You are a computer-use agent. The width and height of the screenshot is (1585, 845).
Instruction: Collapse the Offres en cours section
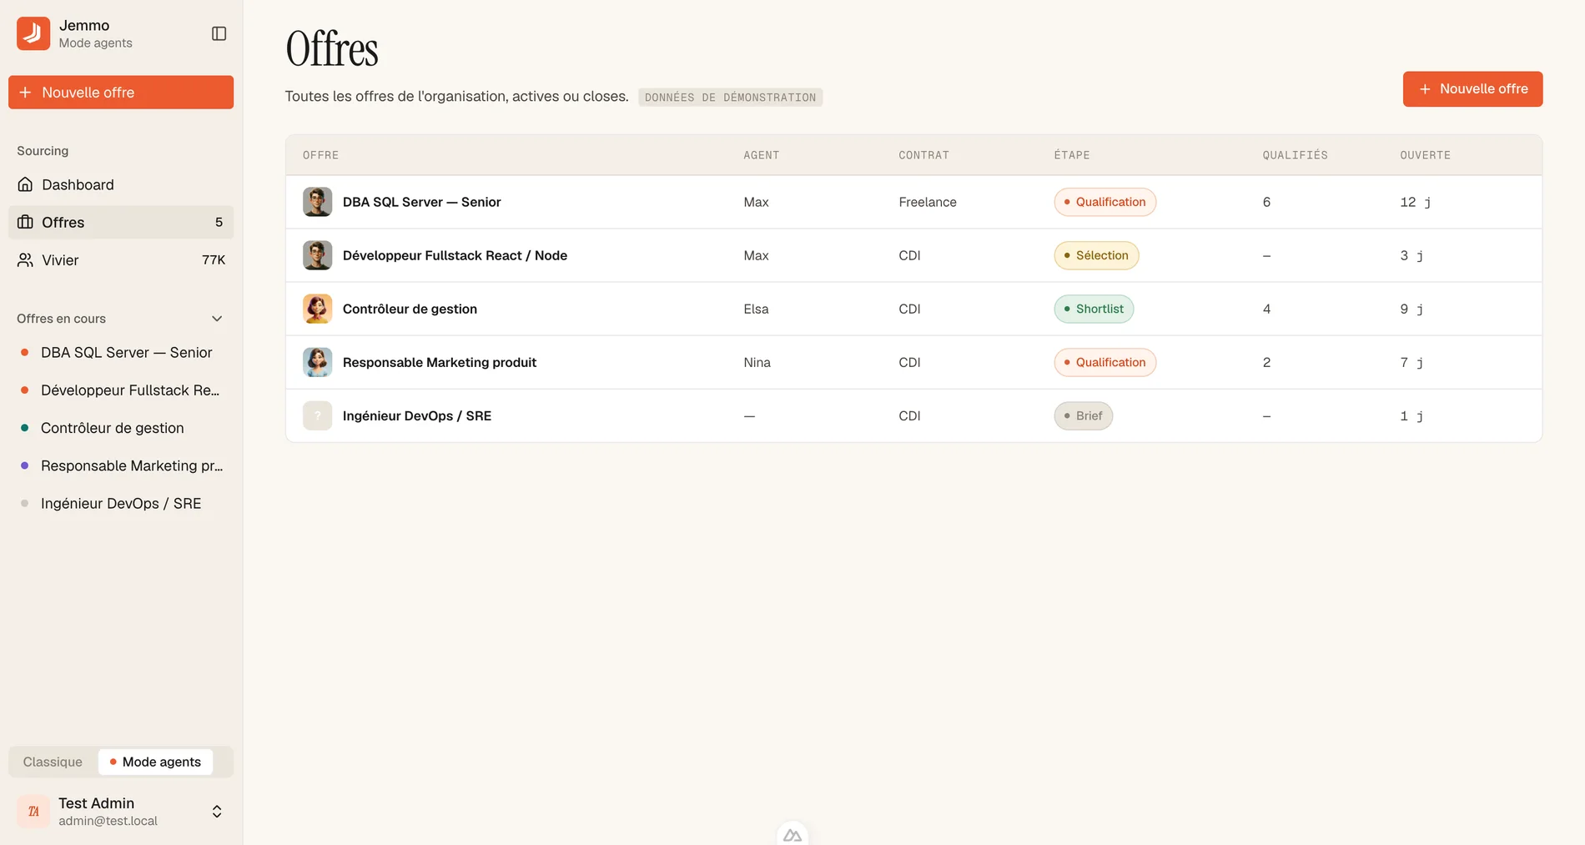tap(217, 319)
